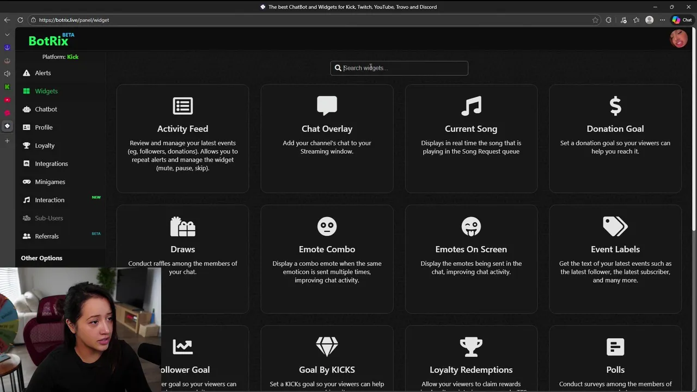697x392 pixels.
Task: Click the Emote Combo face icon
Action: (327, 226)
